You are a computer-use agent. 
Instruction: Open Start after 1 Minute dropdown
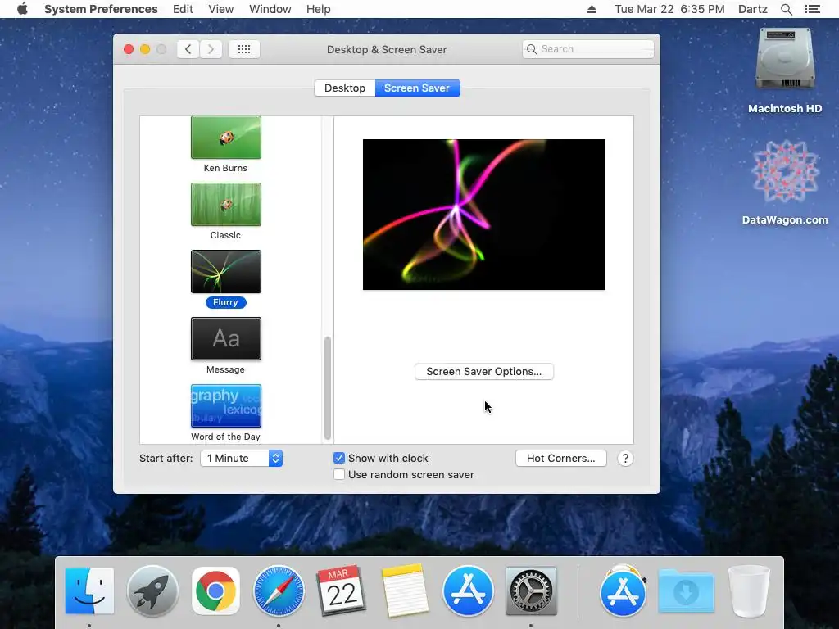(x=242, y=459)
